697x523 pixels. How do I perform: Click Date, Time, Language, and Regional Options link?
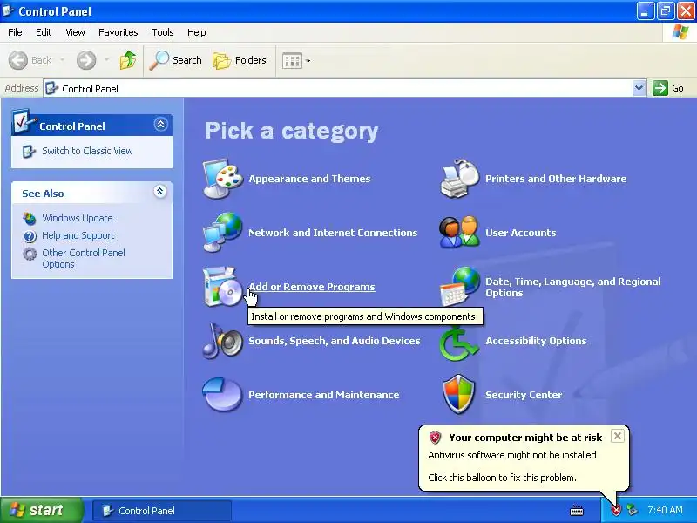573,288
